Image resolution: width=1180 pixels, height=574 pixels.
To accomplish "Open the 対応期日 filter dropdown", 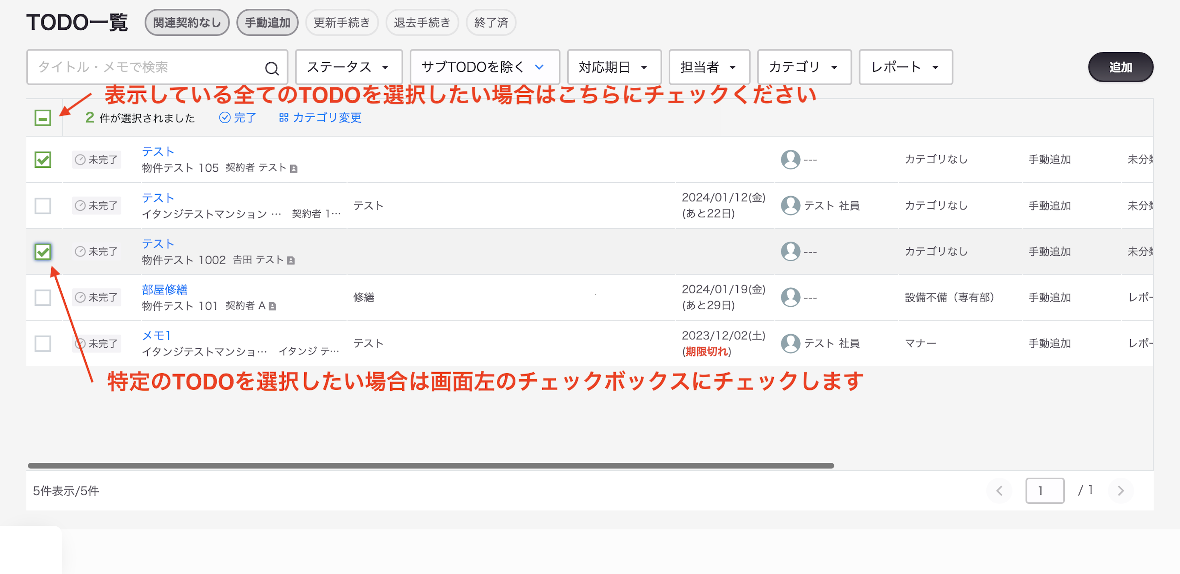I will click(x=614, y=67).
